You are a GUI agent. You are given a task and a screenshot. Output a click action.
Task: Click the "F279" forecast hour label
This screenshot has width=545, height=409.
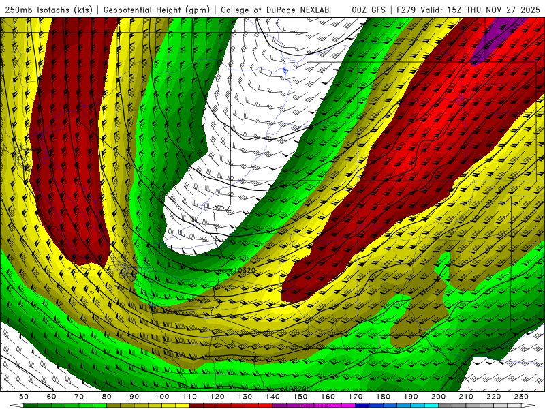pos(406,10)
